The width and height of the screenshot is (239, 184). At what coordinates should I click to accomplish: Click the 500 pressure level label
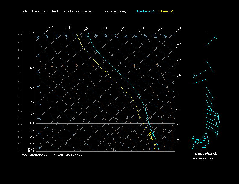32,114
